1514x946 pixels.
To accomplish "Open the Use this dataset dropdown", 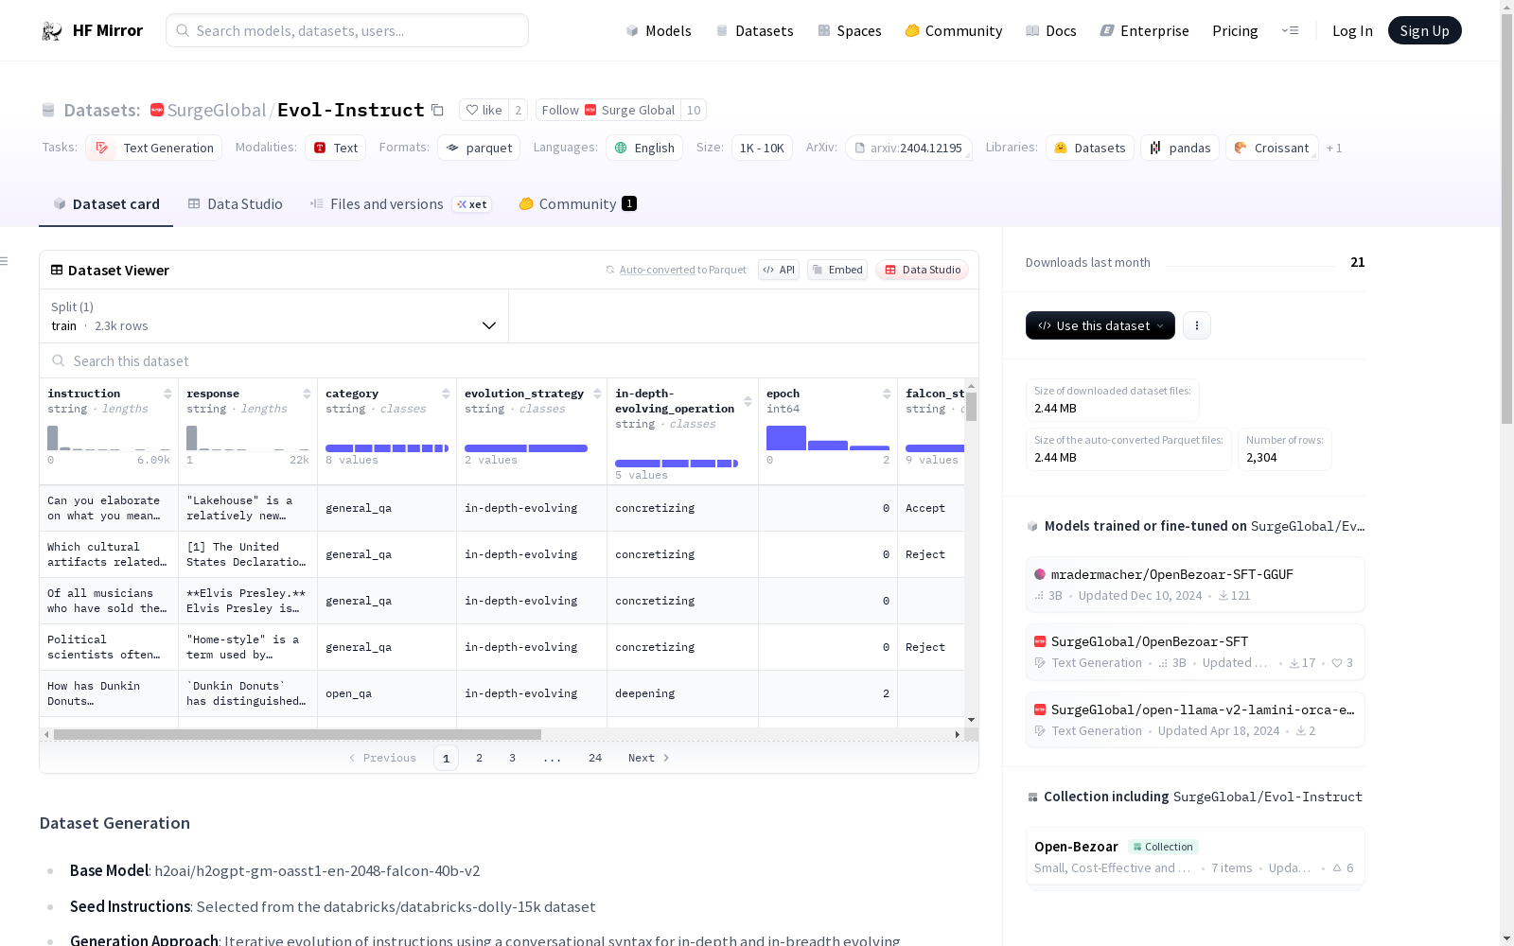I will (x=1100, y=325).
